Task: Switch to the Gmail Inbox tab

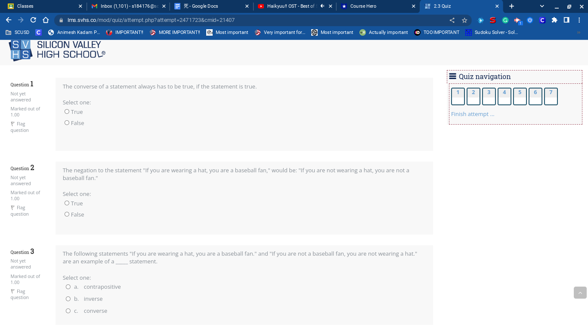Action: pos(127,6)
